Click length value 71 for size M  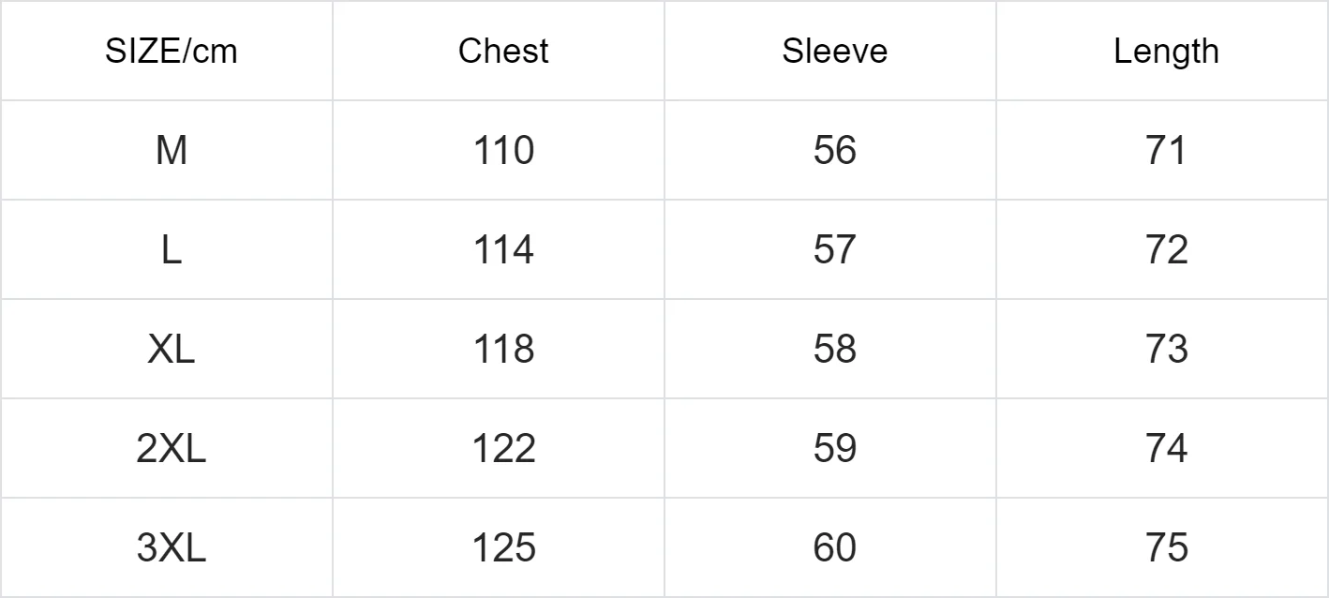[1167, 150]
